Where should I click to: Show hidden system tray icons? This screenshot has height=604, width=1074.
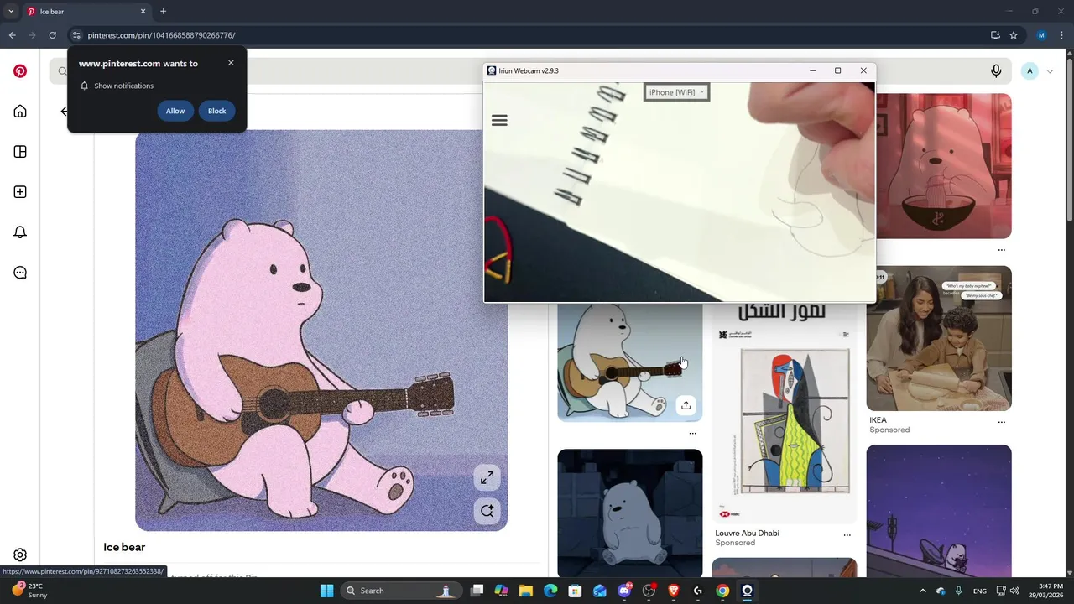922,591
